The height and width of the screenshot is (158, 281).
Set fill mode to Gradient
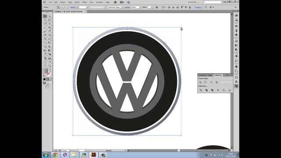click(x=47, y=79)
